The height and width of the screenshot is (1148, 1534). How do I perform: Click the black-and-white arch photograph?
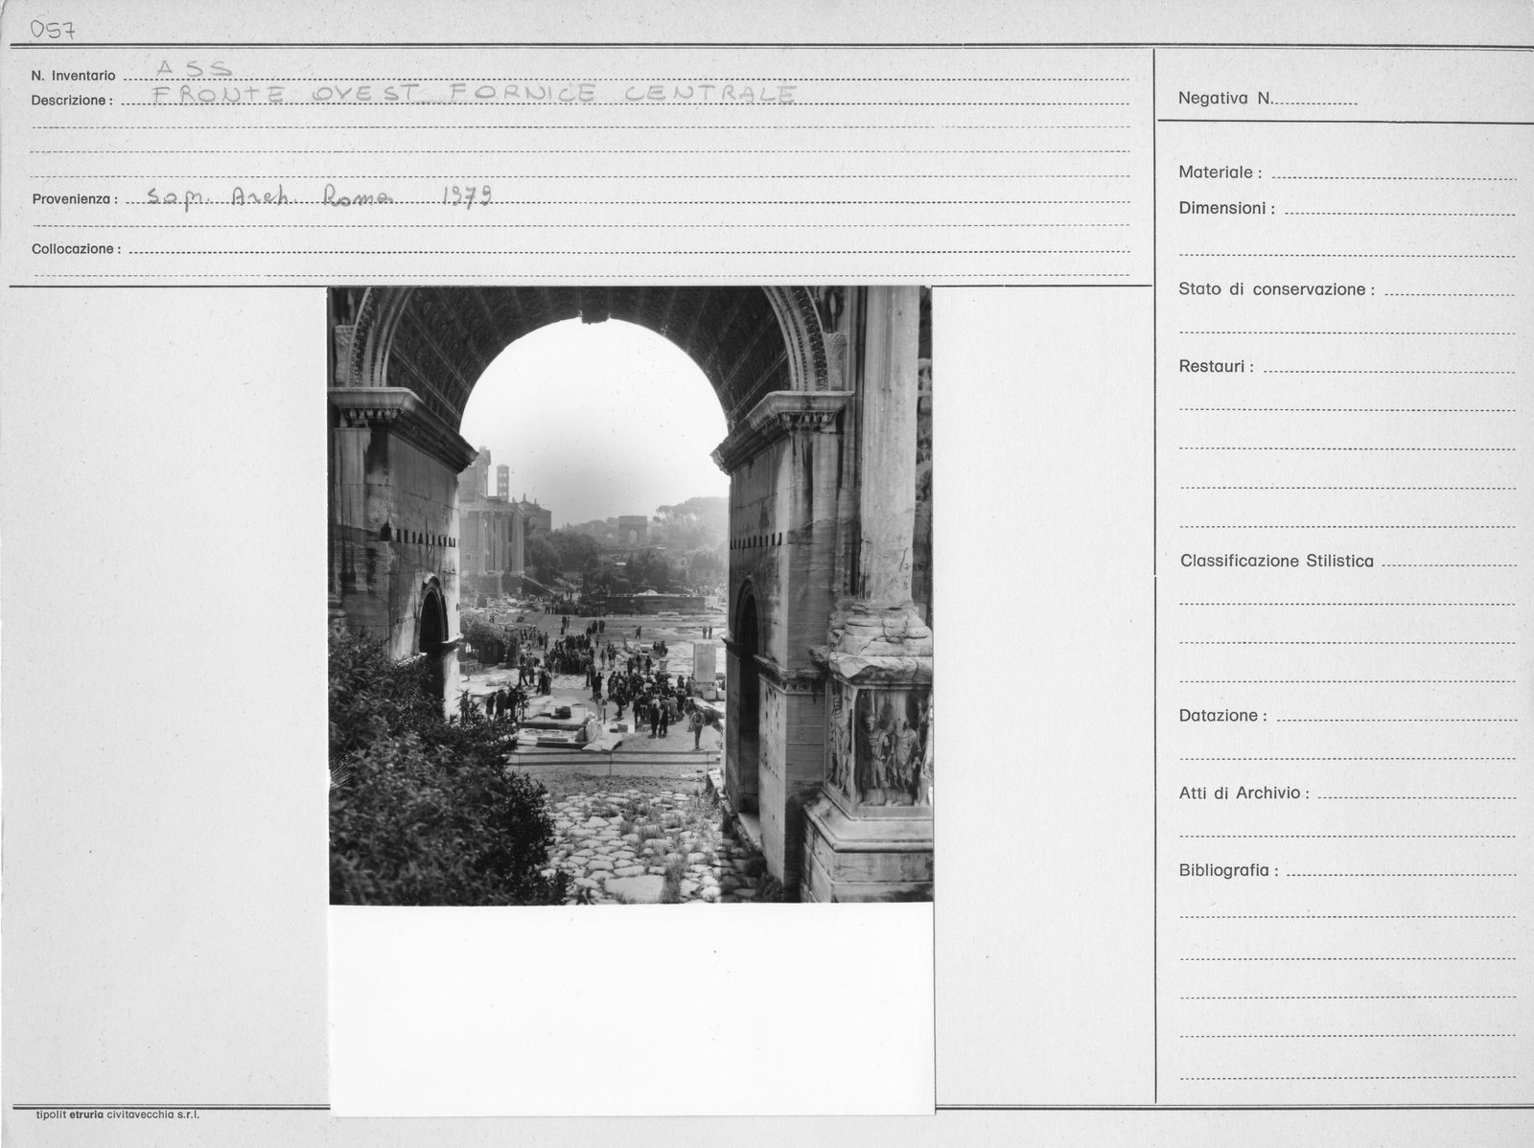[630, 595]
